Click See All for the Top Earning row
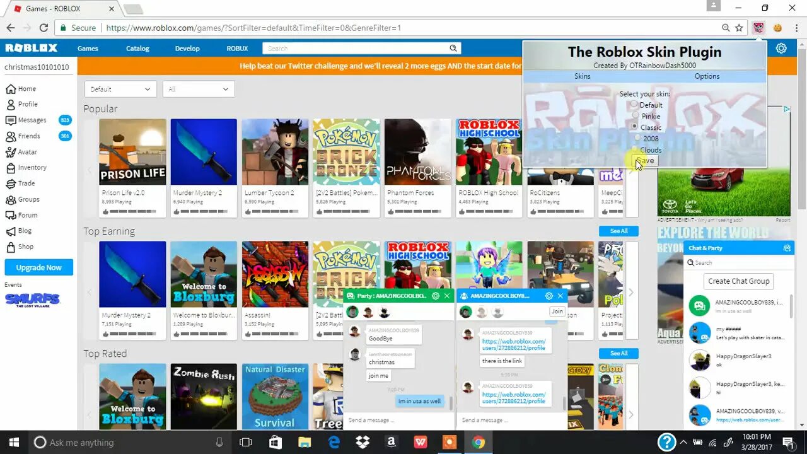The width and height of the screenshot is (807, 454). coord(618,231)
